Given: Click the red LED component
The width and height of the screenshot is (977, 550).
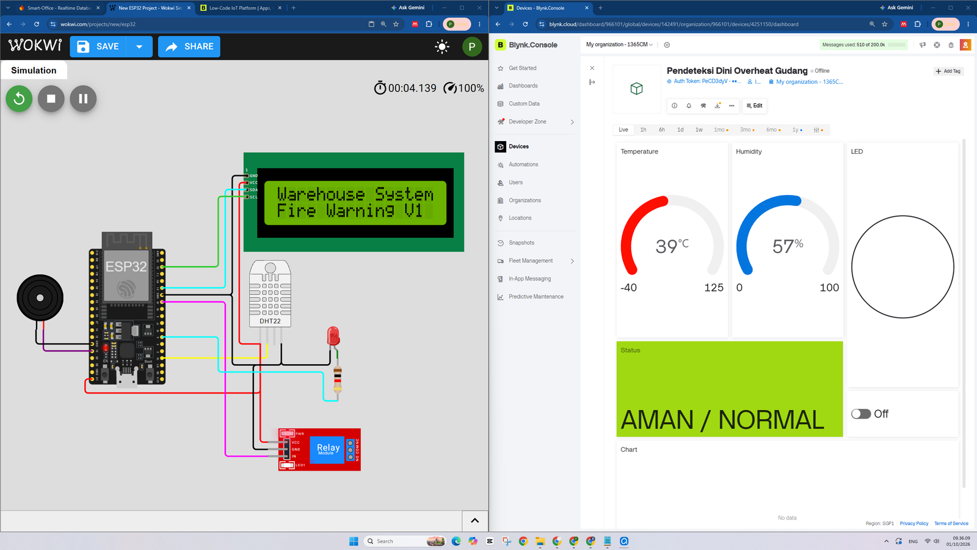Looking at the screenshot, I should point(333,336).
